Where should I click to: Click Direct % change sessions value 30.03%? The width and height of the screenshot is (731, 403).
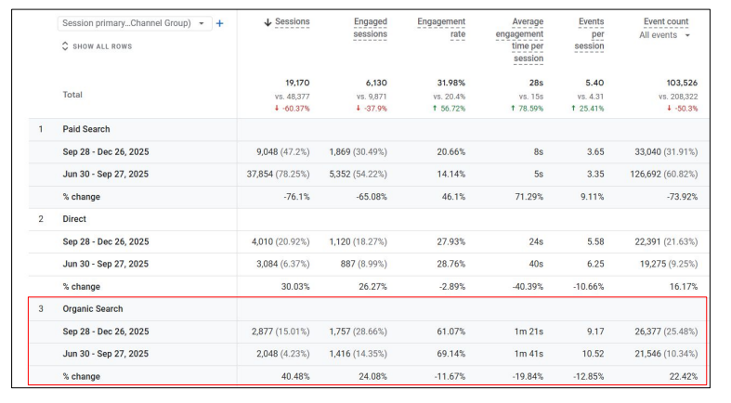(x=295, y=287)
